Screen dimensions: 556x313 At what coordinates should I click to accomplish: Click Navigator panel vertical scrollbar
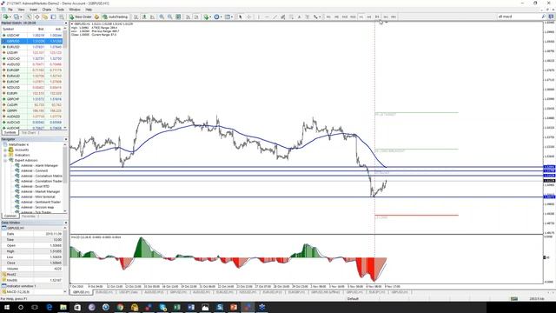pos(65,177)
